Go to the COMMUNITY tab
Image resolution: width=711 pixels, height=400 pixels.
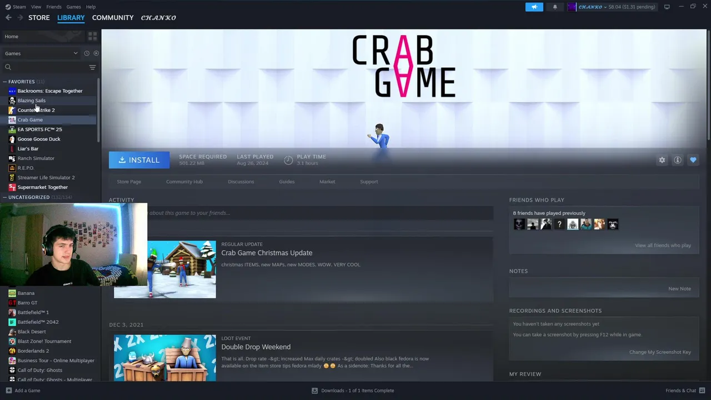(113, 18)
